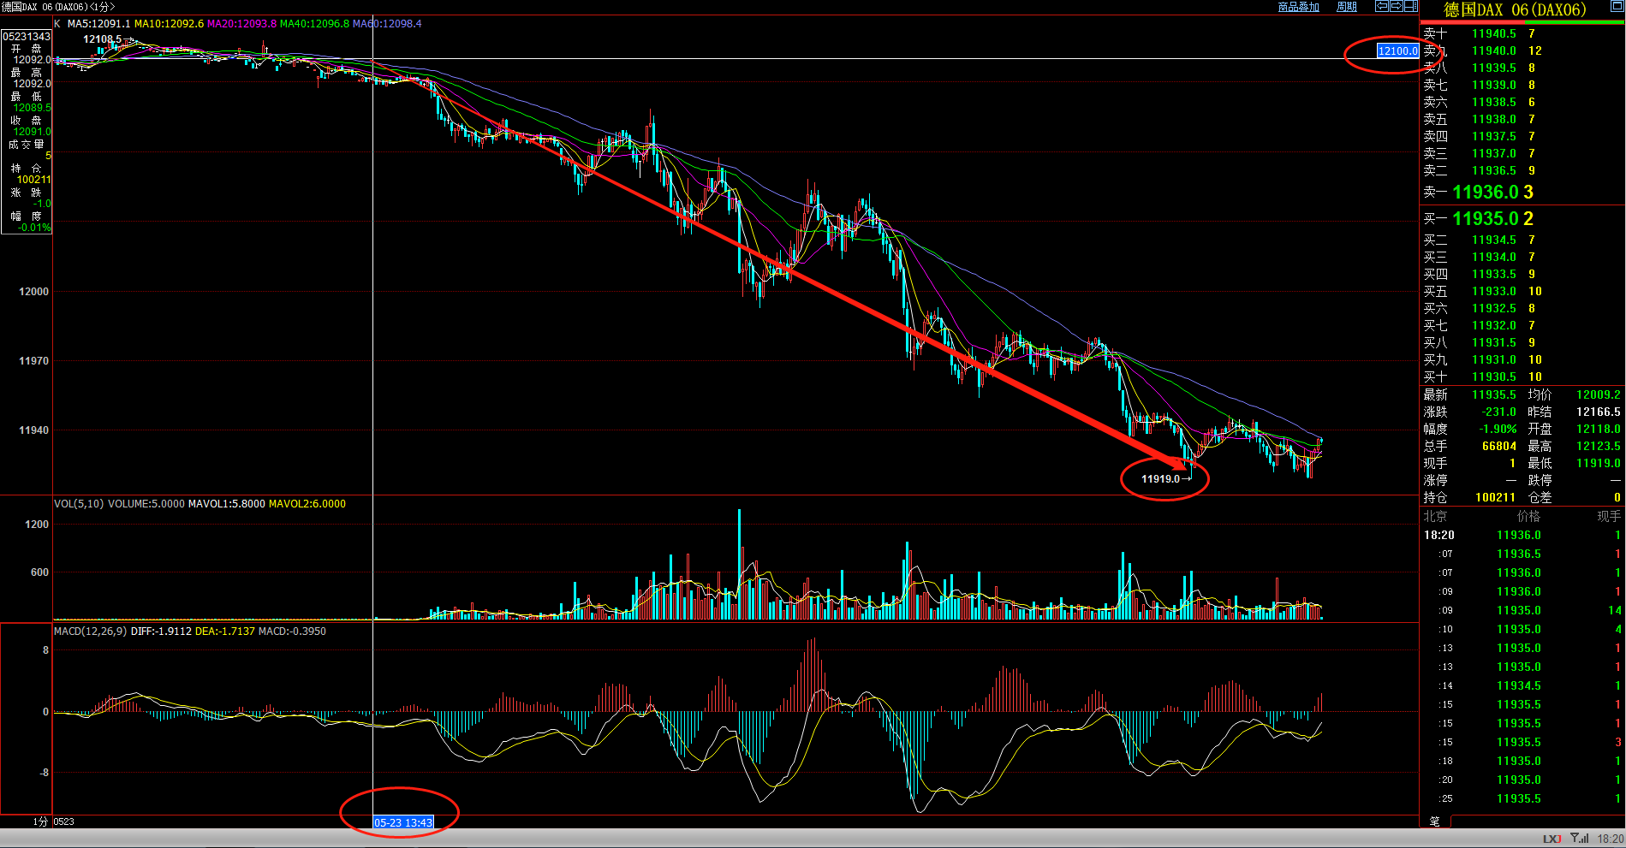Select the MA10:12092.6 indicator label
The width and height of the screenshot is (1626, 848).
169,24
